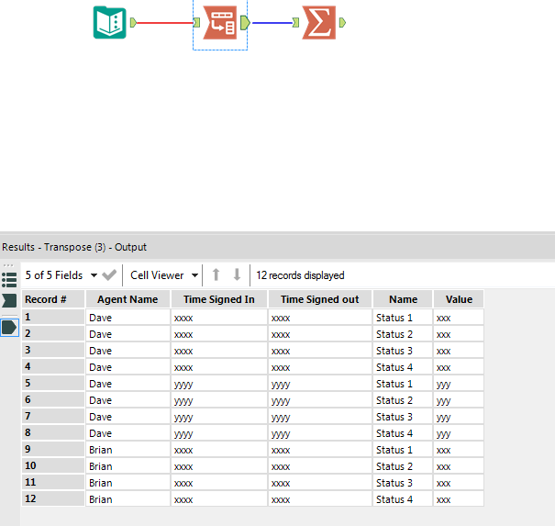Open the messages list view icon
This screenshot has width=555, height=526.
(x=9, y=280)
